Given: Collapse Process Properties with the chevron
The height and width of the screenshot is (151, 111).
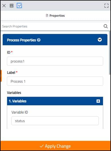Looking at the screenshot, I should coord(100,40).
